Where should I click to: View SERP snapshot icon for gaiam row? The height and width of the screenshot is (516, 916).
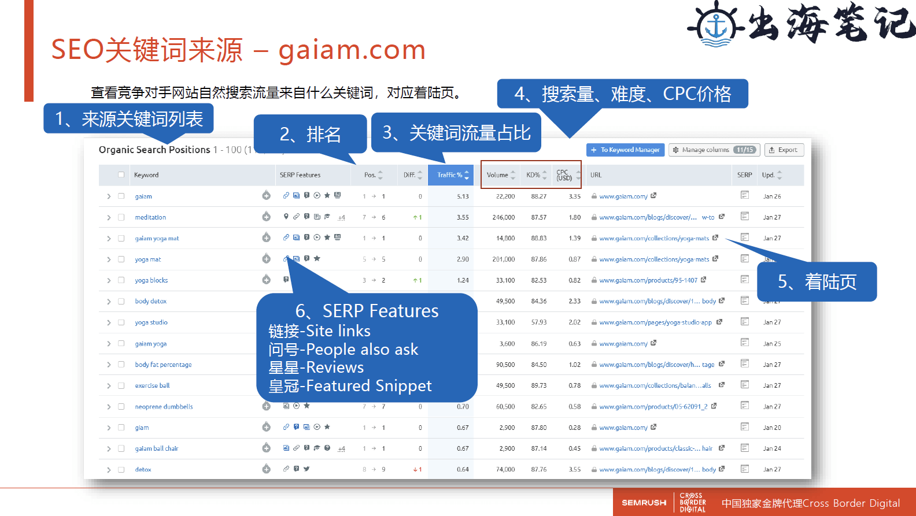tap(745, 195)
